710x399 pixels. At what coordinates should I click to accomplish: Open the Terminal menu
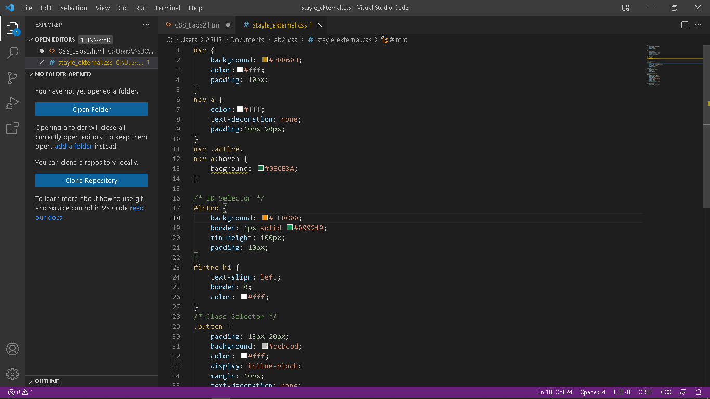click(x=167, y=8)
